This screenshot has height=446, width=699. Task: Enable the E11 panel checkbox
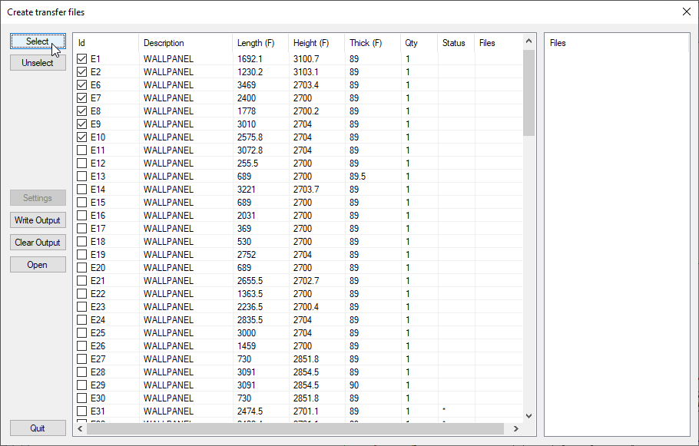pos(82,150)
